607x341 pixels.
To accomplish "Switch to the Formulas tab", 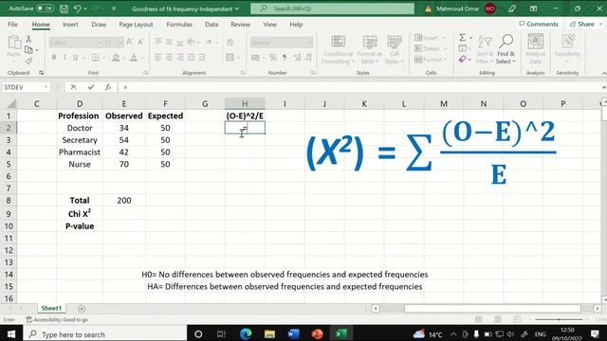I will (179, 25).
